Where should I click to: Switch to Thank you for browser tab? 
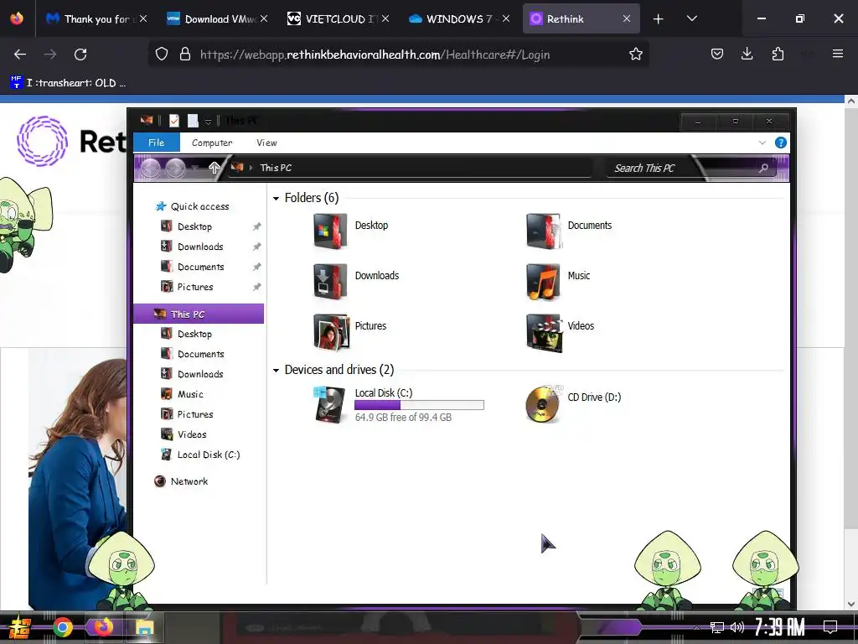click(96, 18)
